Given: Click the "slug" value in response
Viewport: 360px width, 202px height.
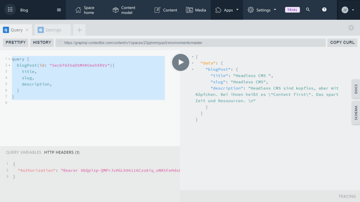Looking at the screenshot, I should tap(248, 82).
